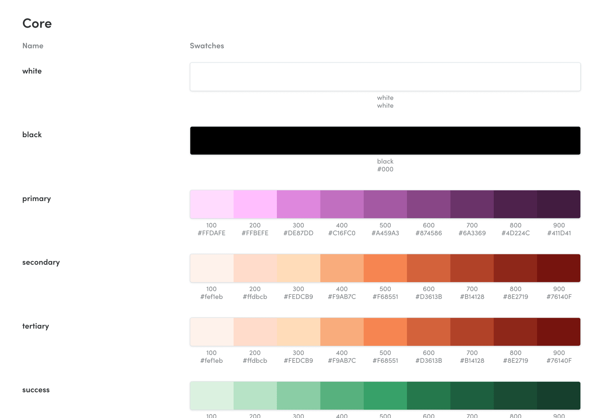Viewport: 600px width, 418px height.
Task: Select the "success" row name
Action: pos(36,390)
